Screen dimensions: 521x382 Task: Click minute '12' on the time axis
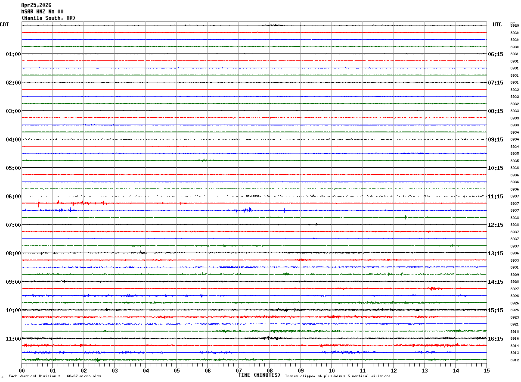click(x=394, y=370)
